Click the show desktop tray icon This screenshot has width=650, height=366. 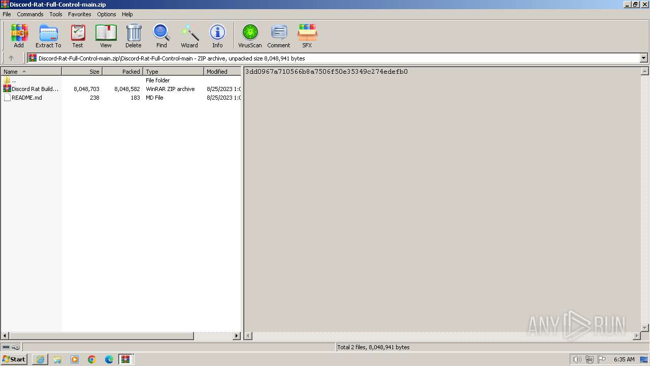[644, 359]
